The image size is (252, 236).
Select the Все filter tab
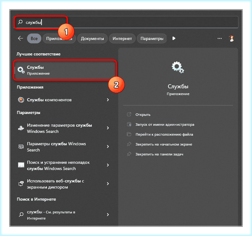click(34, 39)
